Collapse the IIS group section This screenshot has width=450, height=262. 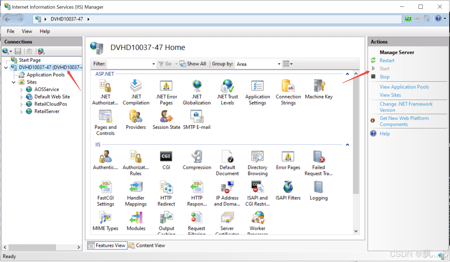click(x=347, y=145)
